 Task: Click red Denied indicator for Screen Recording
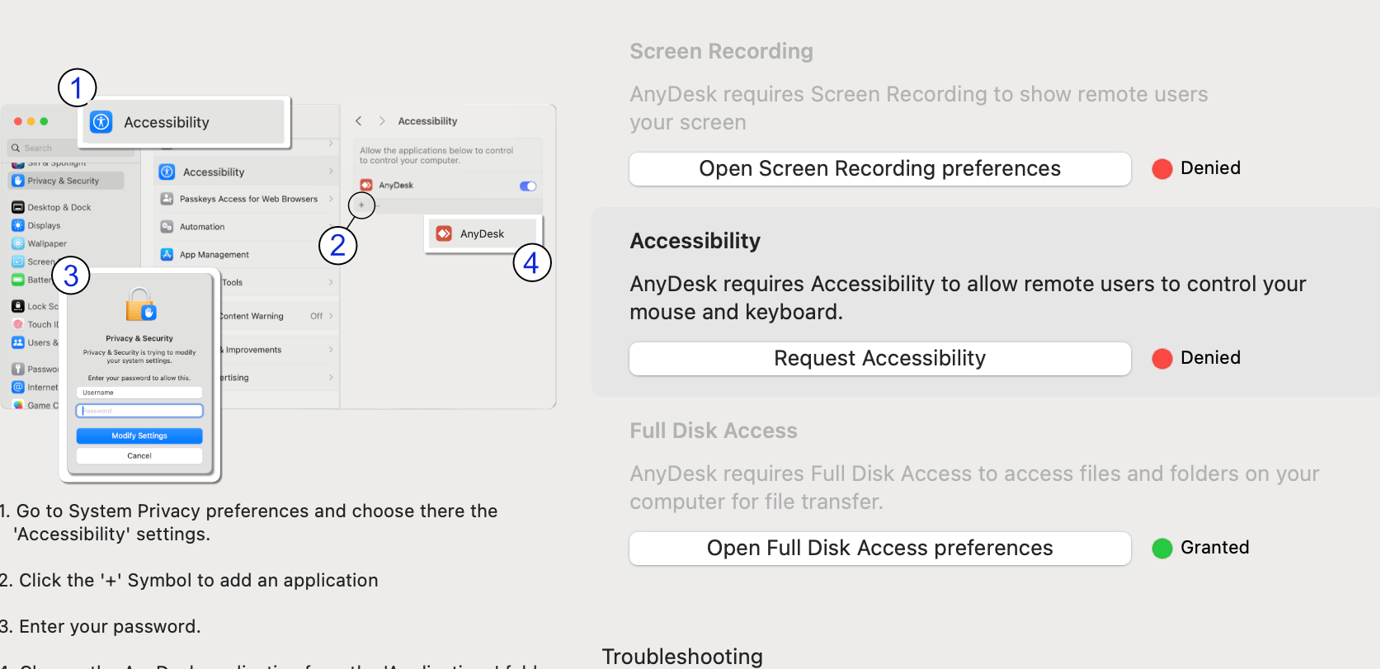coord(1162,169)
